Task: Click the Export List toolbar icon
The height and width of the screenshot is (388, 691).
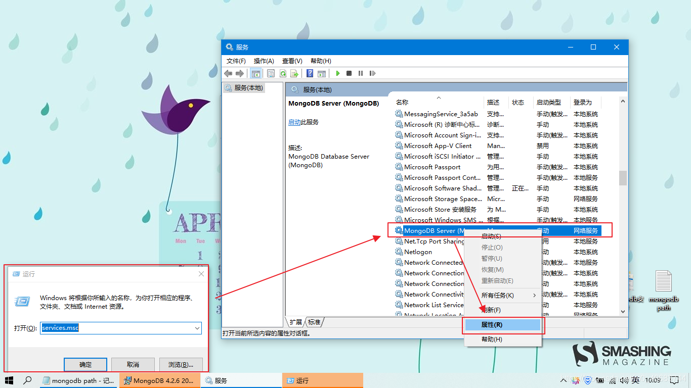Action: (x=294, y=73)
